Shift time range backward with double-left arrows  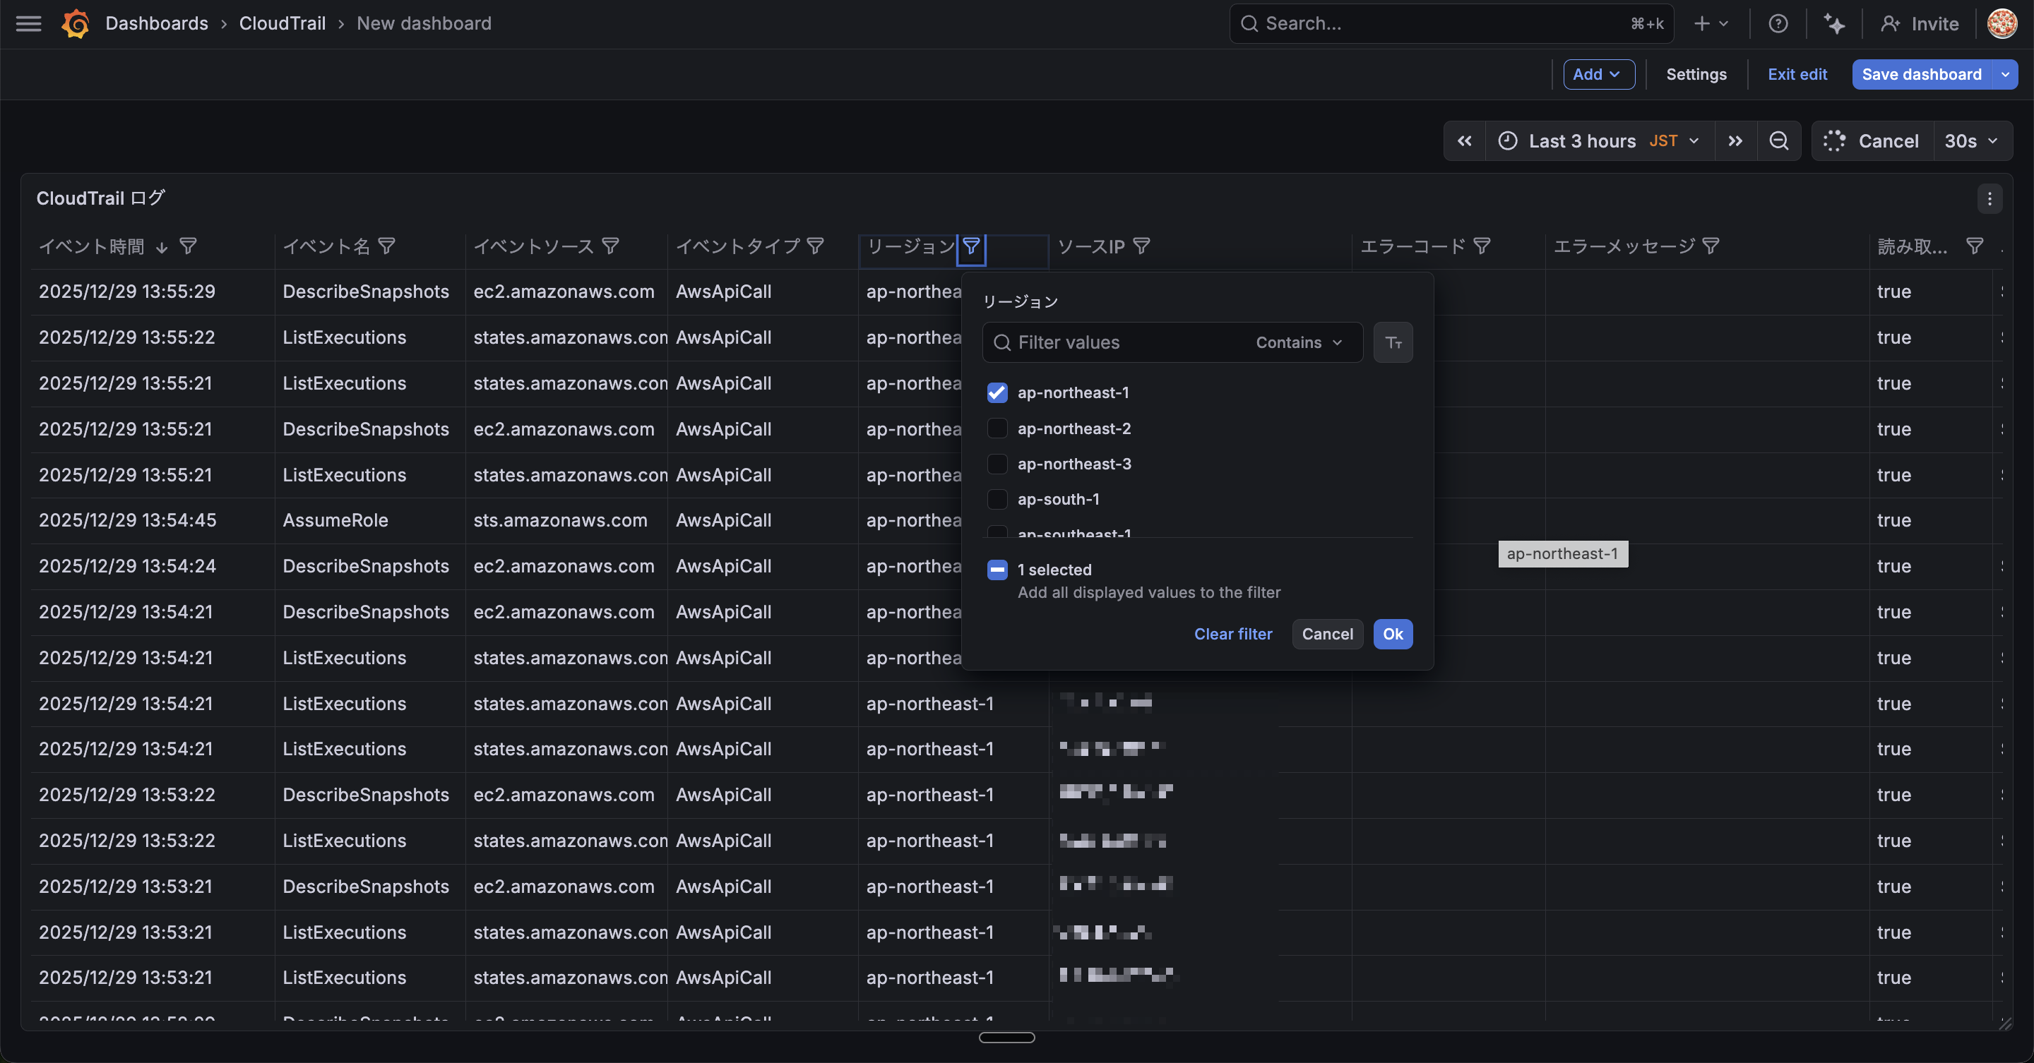(1465, 141)
